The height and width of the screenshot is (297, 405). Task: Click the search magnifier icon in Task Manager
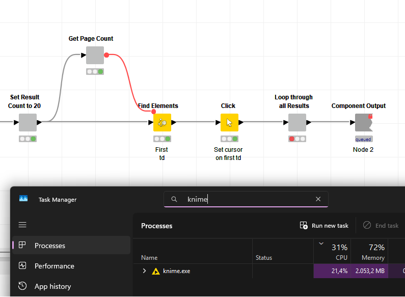click(174, 199)
